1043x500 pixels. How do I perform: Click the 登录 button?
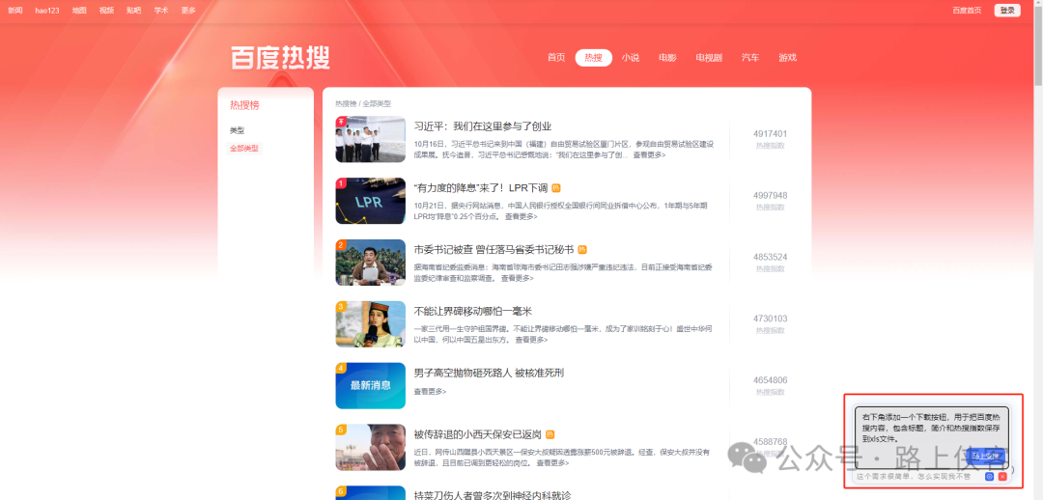[1007, 11]
